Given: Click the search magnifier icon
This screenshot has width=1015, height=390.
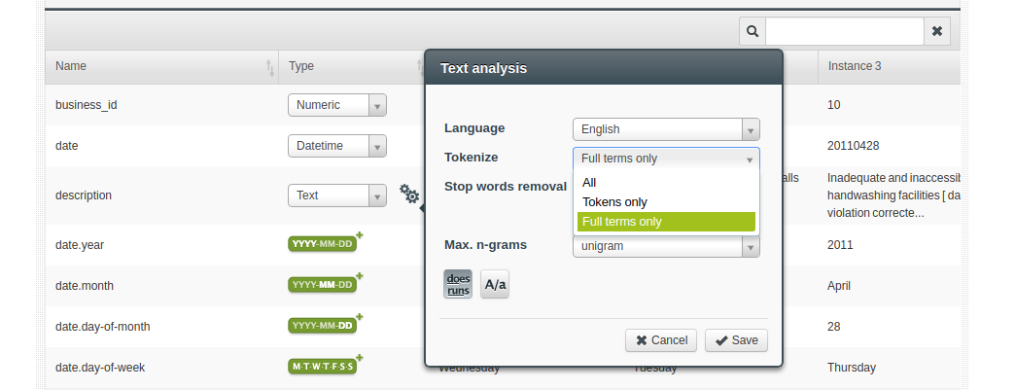Looking at the screenshot, I should (752, 31).
